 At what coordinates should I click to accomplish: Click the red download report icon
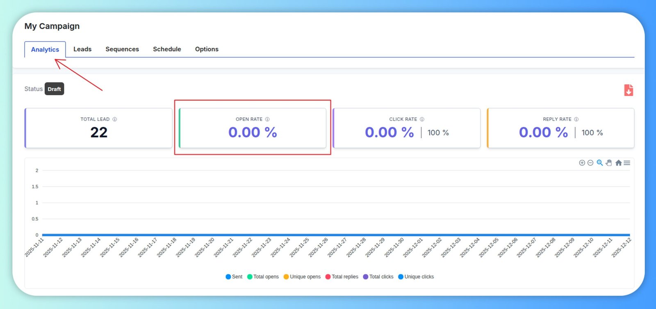[628, 90]
